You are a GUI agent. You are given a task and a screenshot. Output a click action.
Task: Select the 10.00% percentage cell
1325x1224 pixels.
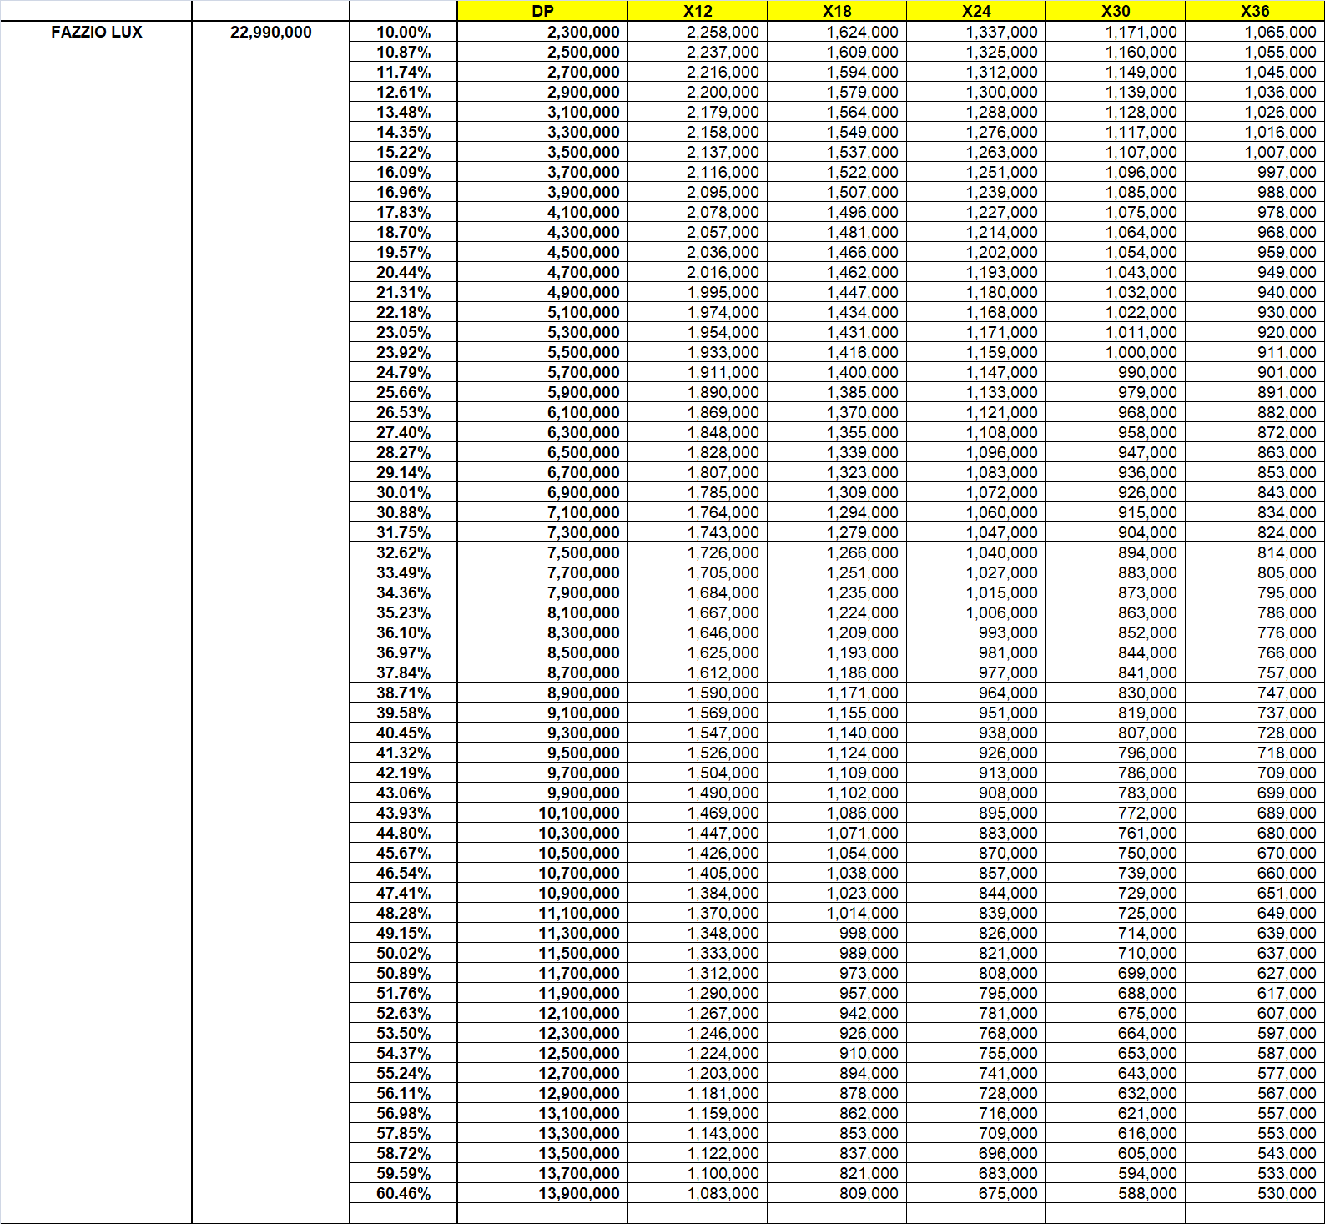(x=404, y=32)
